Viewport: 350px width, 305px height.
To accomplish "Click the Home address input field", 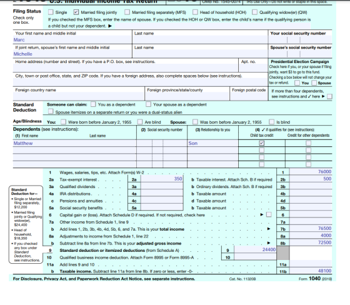I will pos(126,68).
